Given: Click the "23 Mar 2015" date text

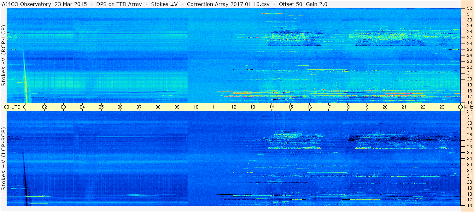Looking at the screenshot, I should point(71,4).
